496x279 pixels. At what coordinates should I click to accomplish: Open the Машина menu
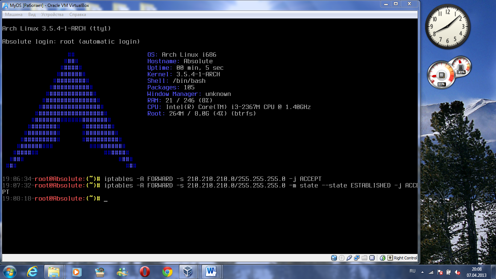(13, 15)
